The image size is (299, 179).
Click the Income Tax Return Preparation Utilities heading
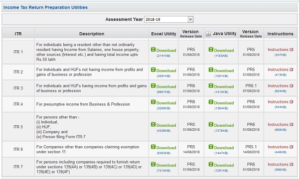pos(45,7)
